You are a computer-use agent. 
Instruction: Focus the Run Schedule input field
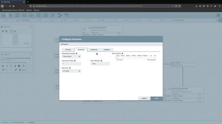(100, 64)
